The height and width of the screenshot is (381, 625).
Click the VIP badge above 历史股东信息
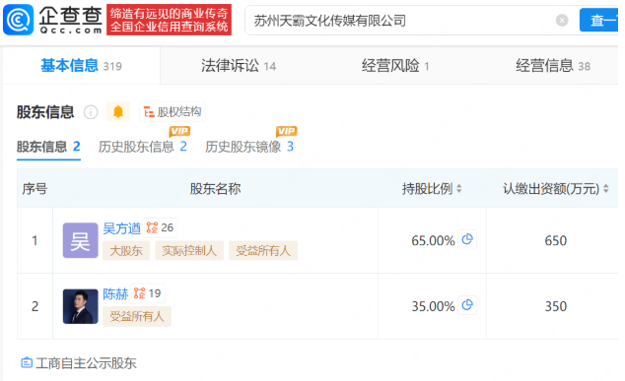[179, 131]
